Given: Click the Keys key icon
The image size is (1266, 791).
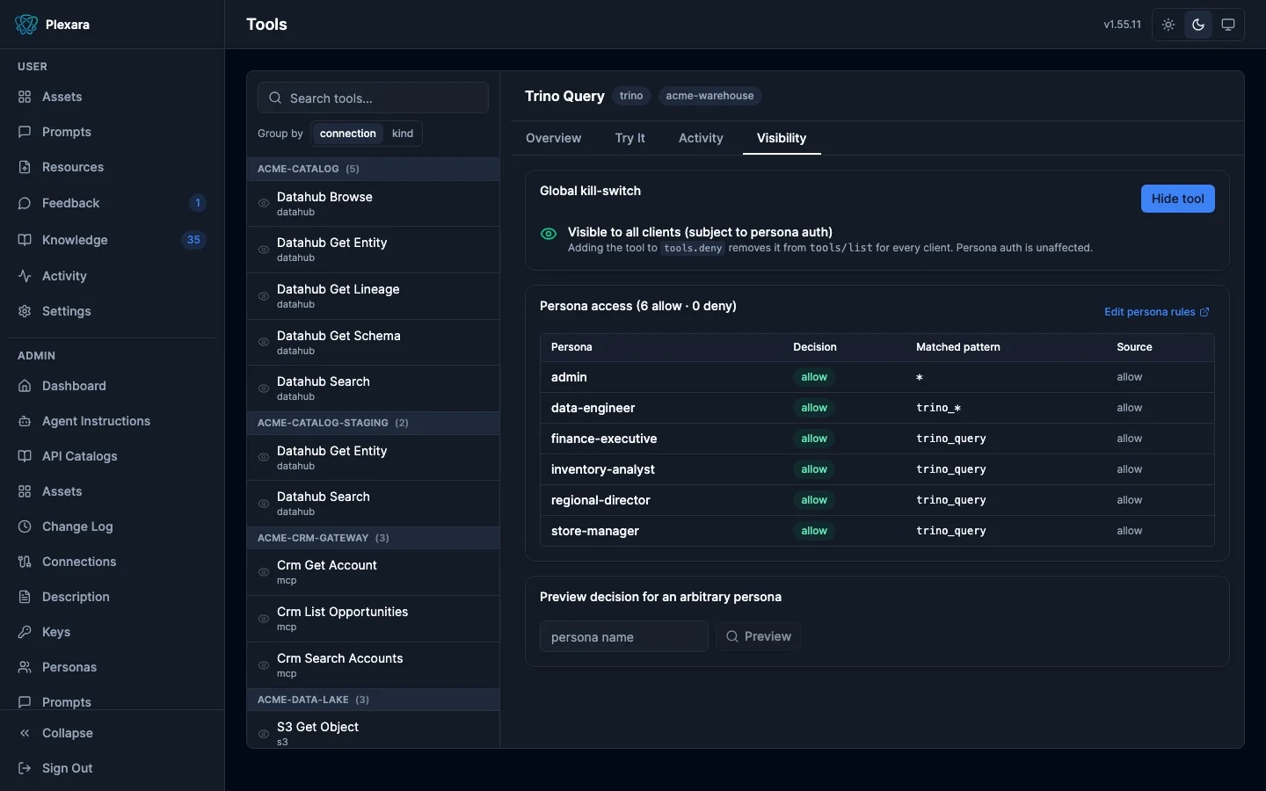Looking at the screenshot, I should click(25, 632).
